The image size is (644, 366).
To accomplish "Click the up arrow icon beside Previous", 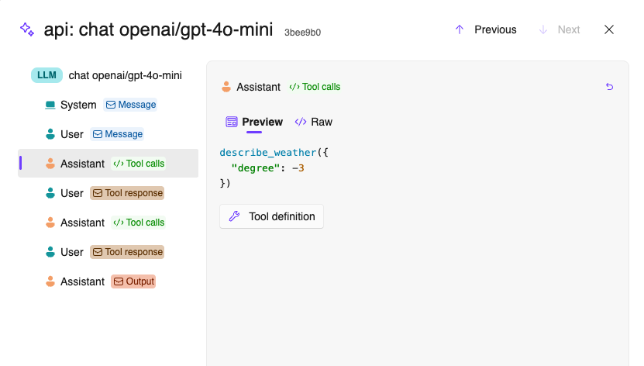I will click(x=460, y=29).
